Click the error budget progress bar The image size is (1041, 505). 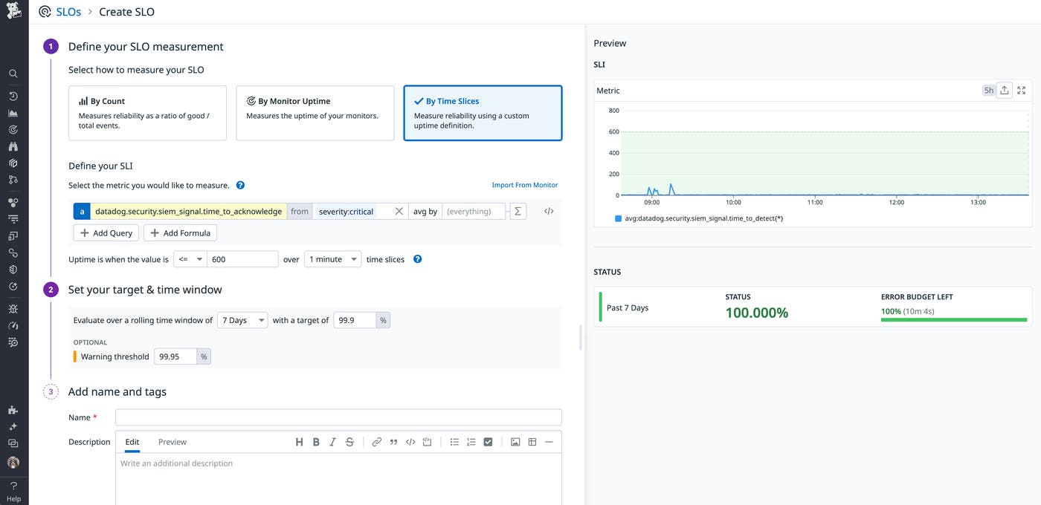(954, 320)
